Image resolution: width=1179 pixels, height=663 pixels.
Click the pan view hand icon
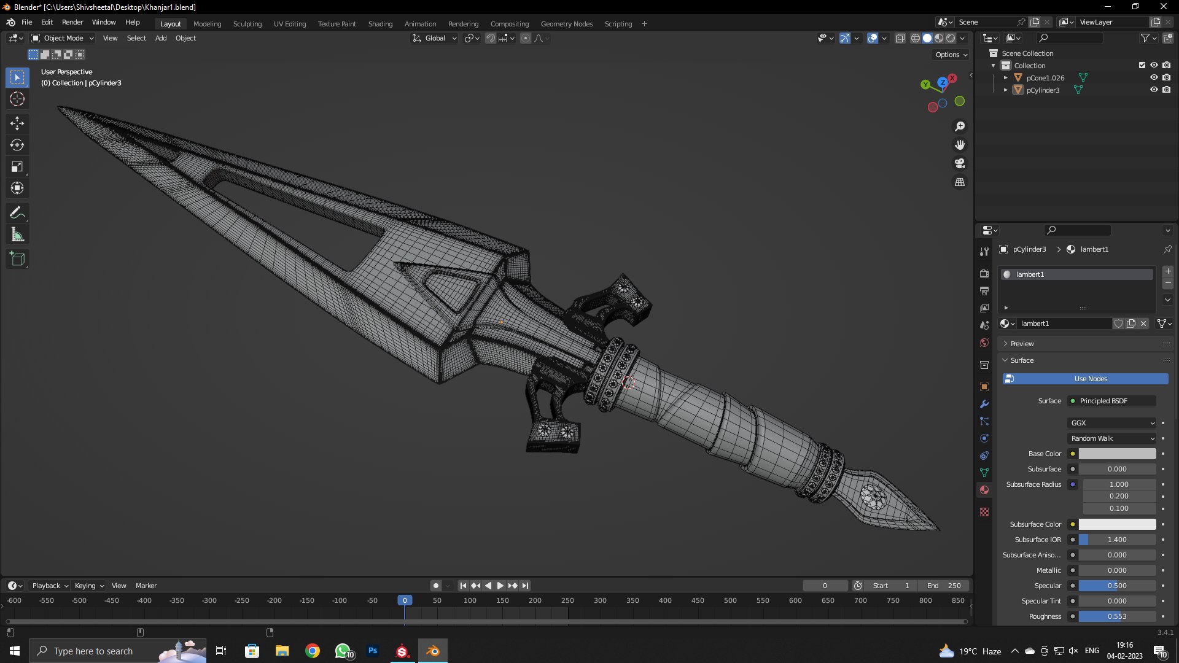pos(960,145)
